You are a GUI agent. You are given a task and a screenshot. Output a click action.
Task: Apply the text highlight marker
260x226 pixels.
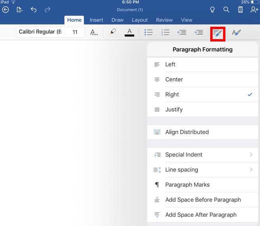tap(113, 32)
